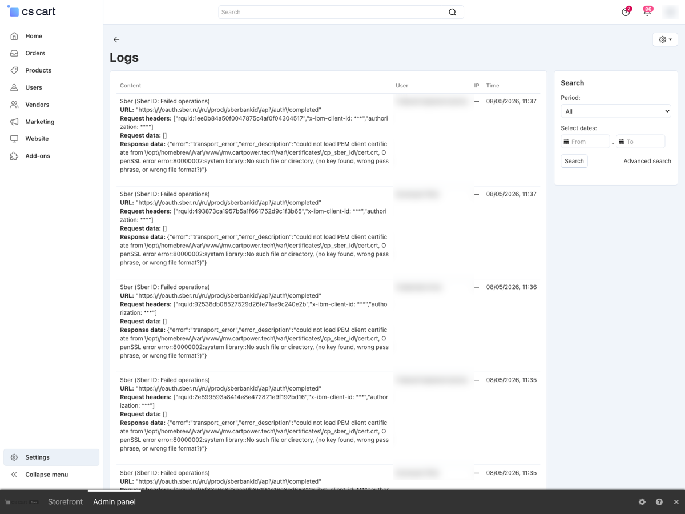This screenshot has width=685, height=514.
Task: Click the Content column header
Action: (x=130, y=86)
